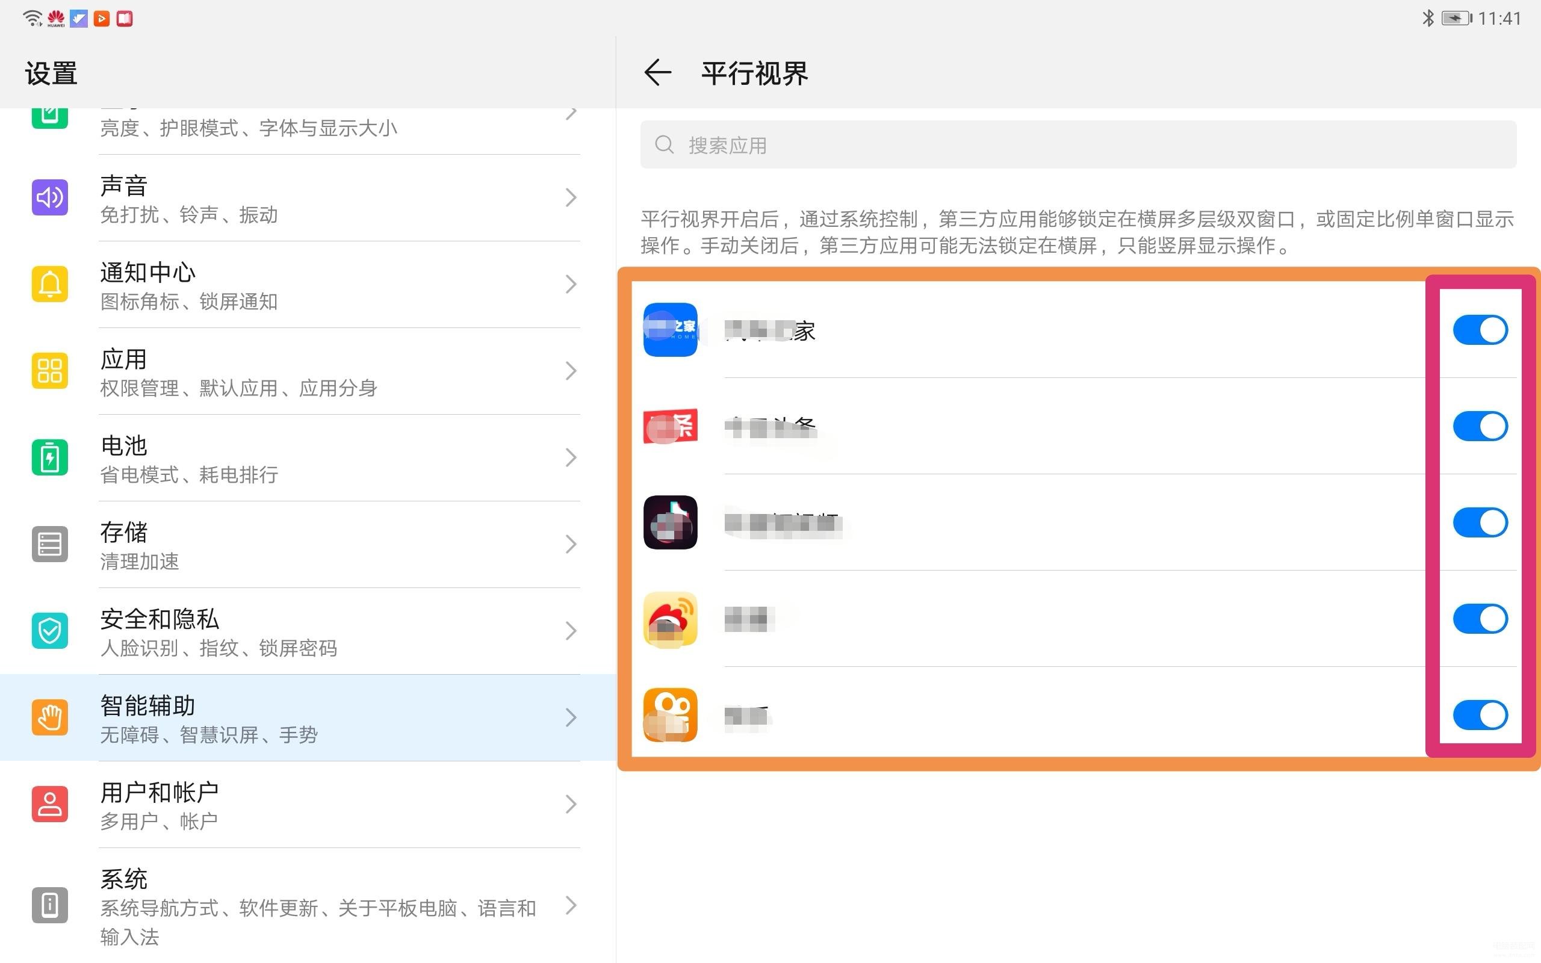
Task: Select 无障碍、智慧识屏、手势 subtitle
Action: (x=209, y=734)
